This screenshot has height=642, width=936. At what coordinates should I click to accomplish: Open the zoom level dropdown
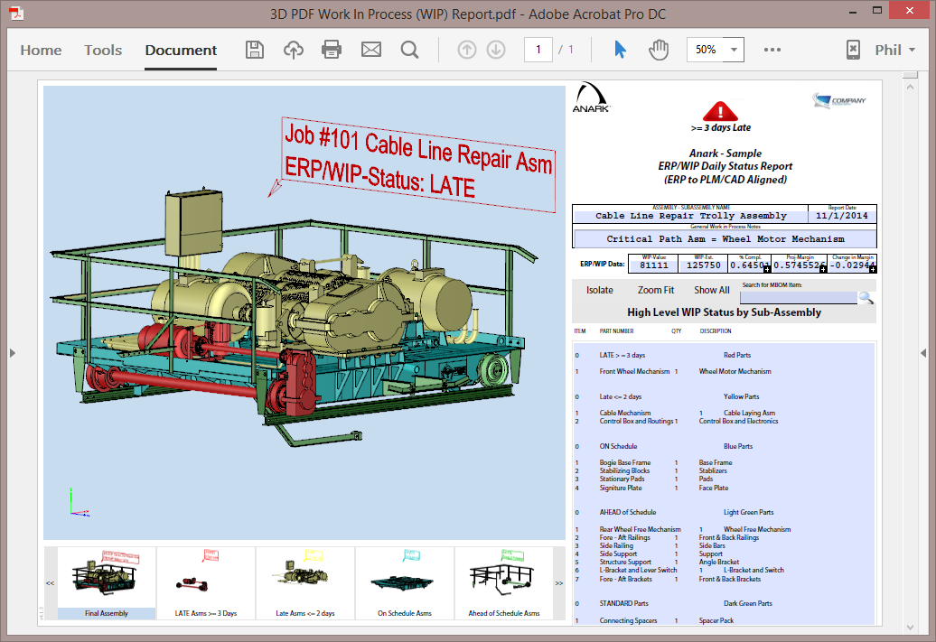733,50
